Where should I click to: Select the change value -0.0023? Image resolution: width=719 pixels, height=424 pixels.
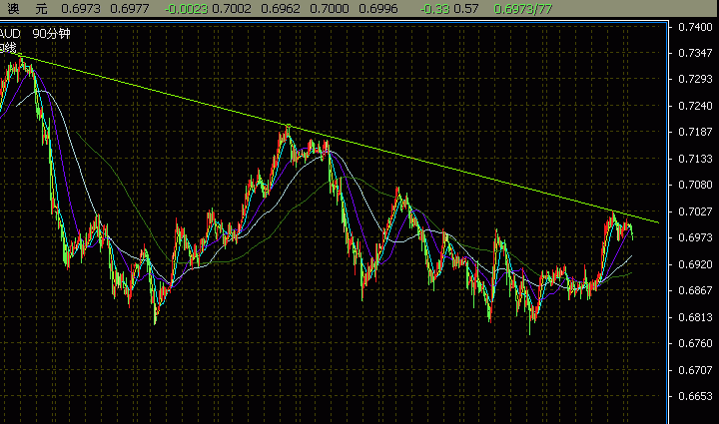pyautogui.click(x=186, y=9)
